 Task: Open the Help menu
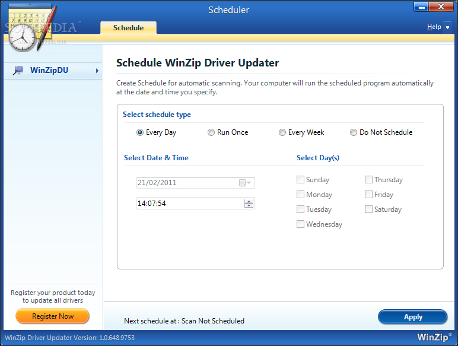click(x=434, y=27)
